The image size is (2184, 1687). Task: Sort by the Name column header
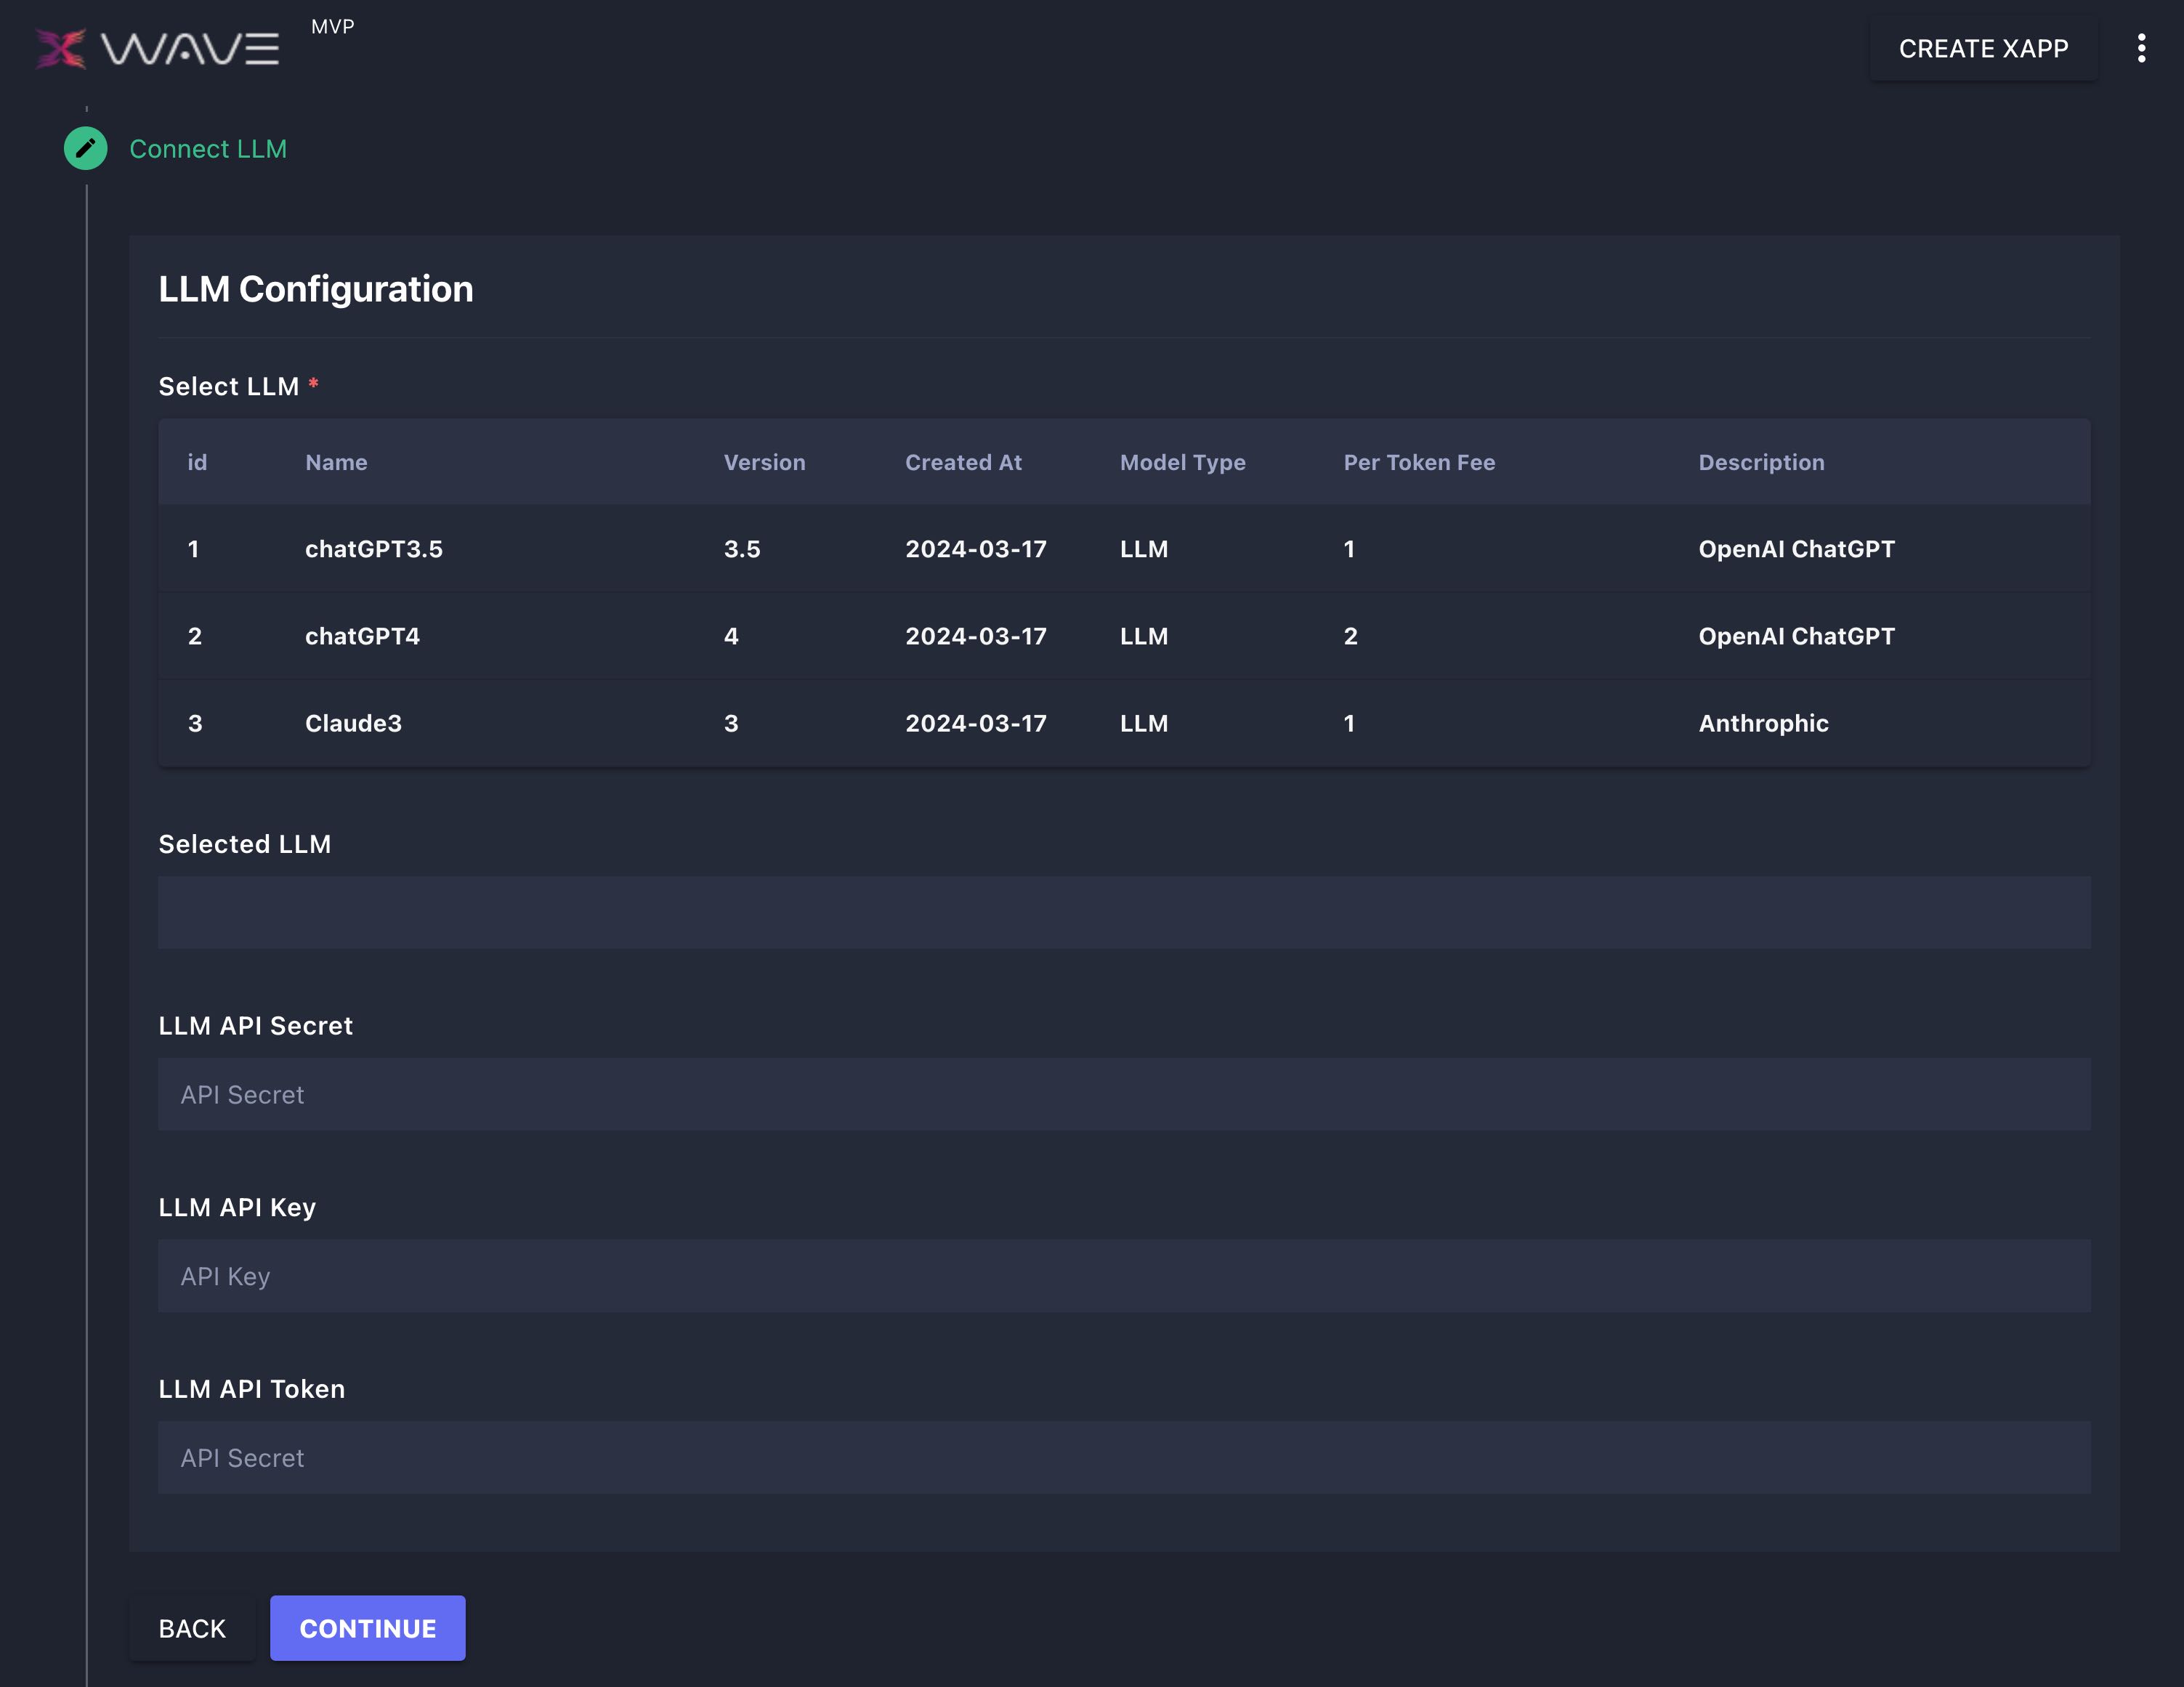[x=336, y=462]
